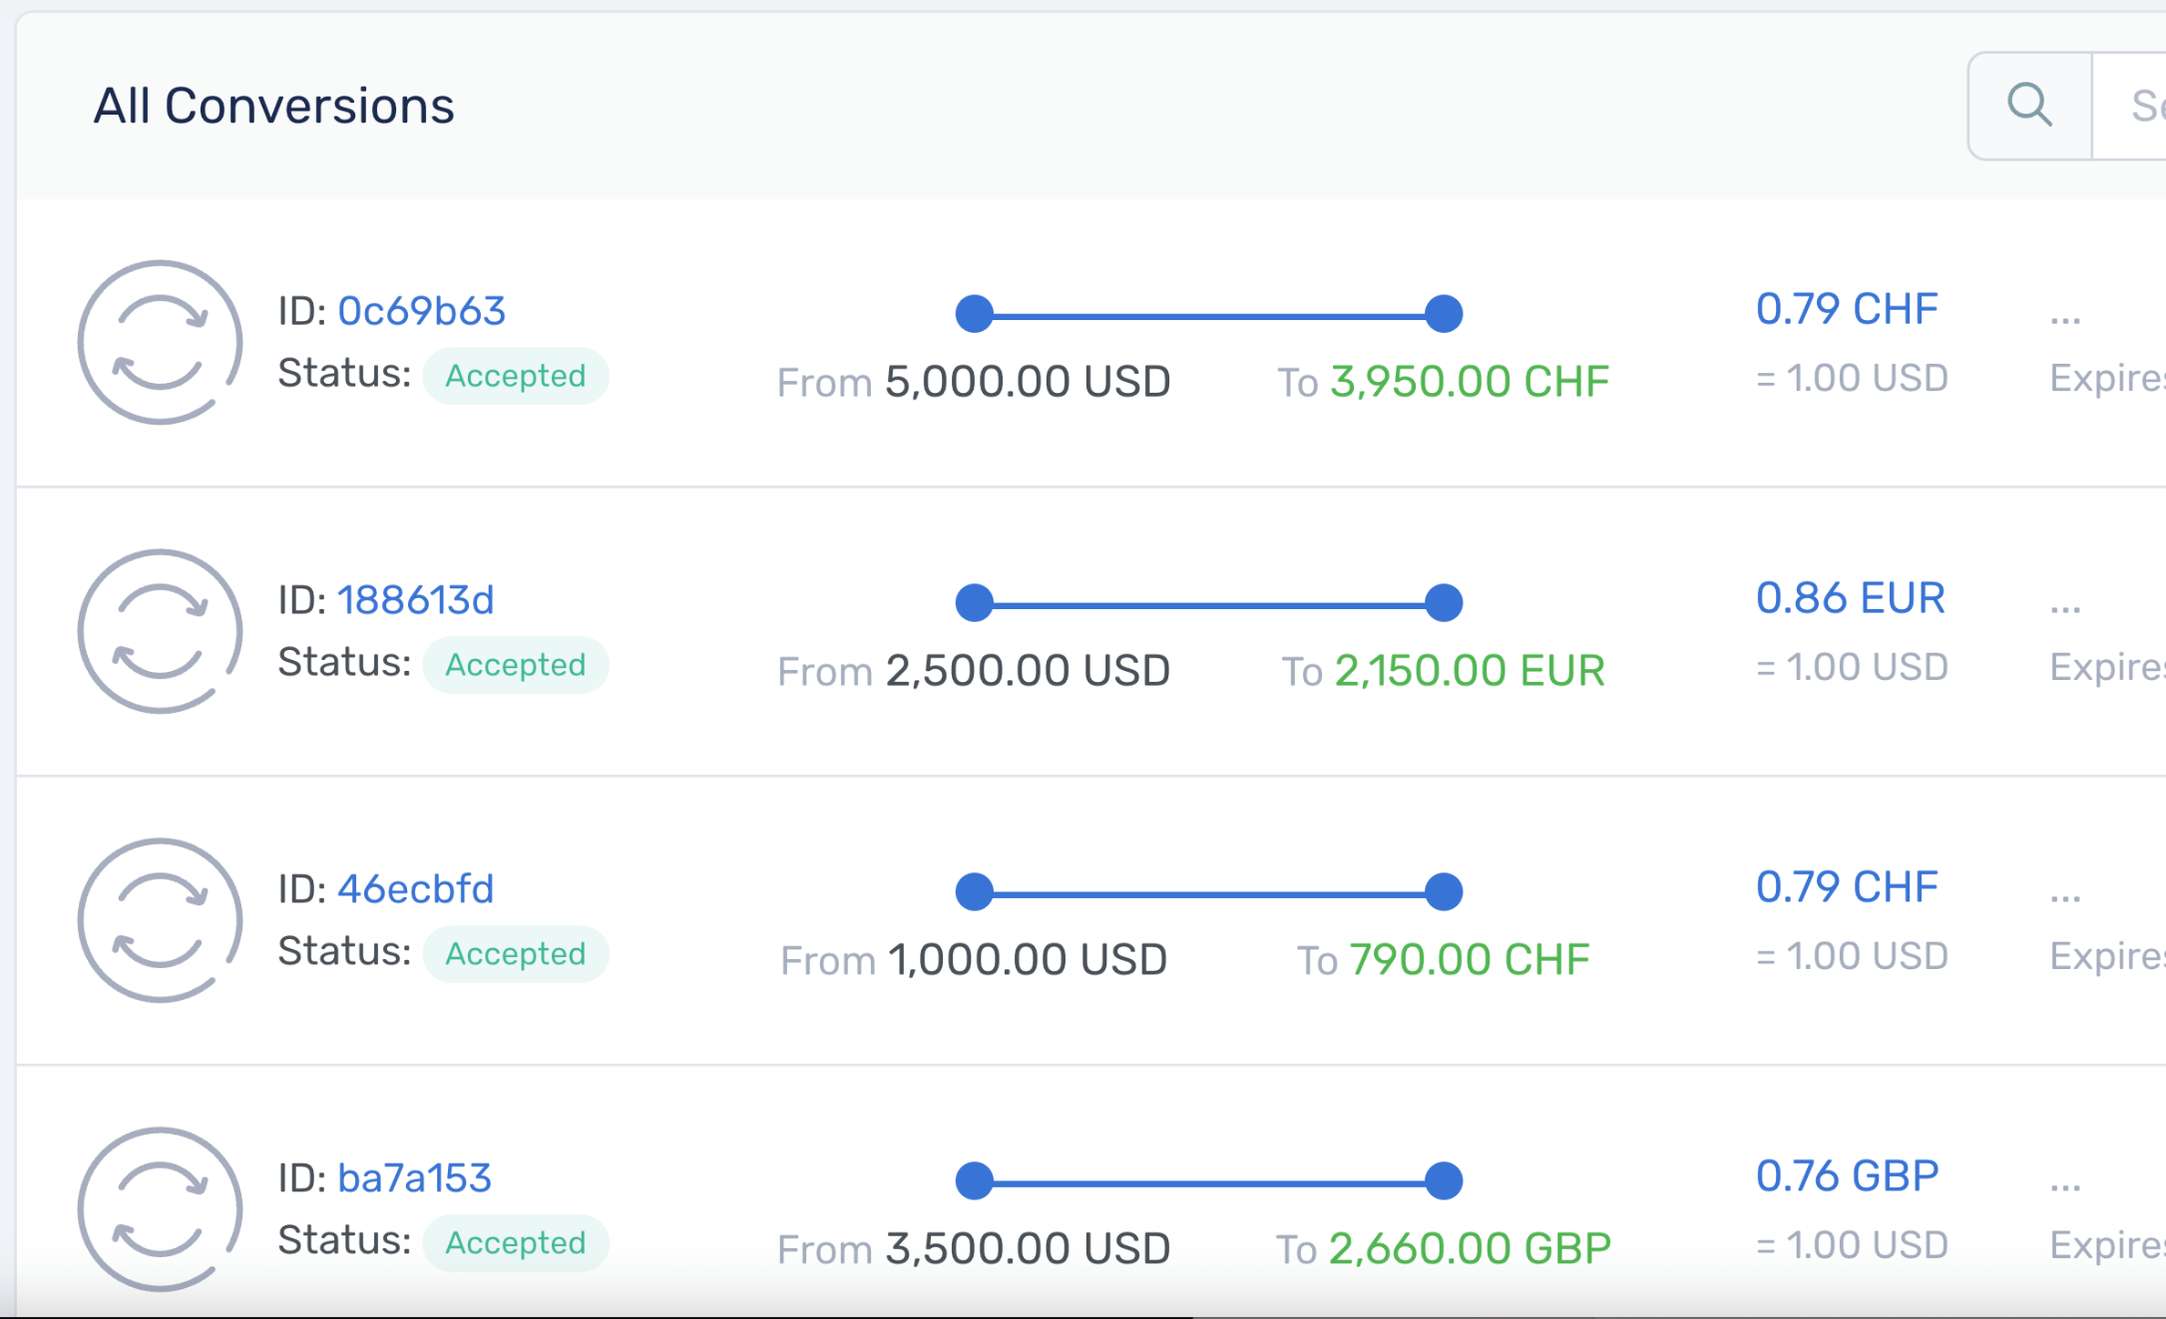2166x1319 pixels.
Task: Toggle the Accepted status badge of conversion 46ecbfd
Action: click(516, 954)
